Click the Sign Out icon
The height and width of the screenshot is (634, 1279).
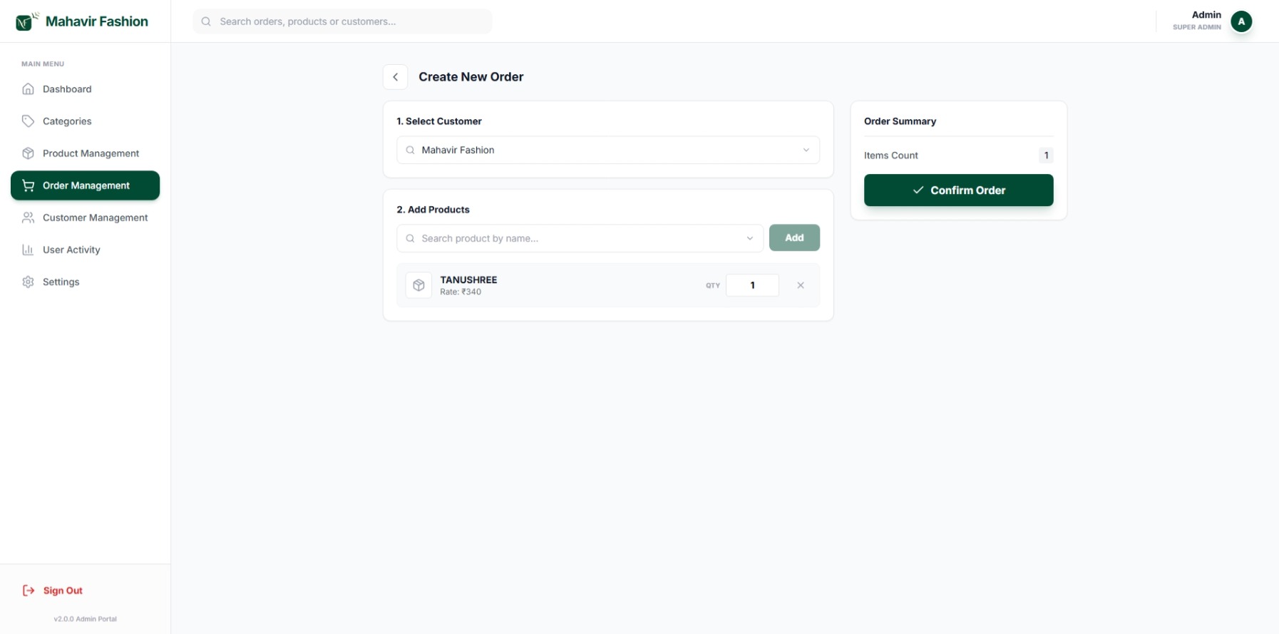point(29,590)
